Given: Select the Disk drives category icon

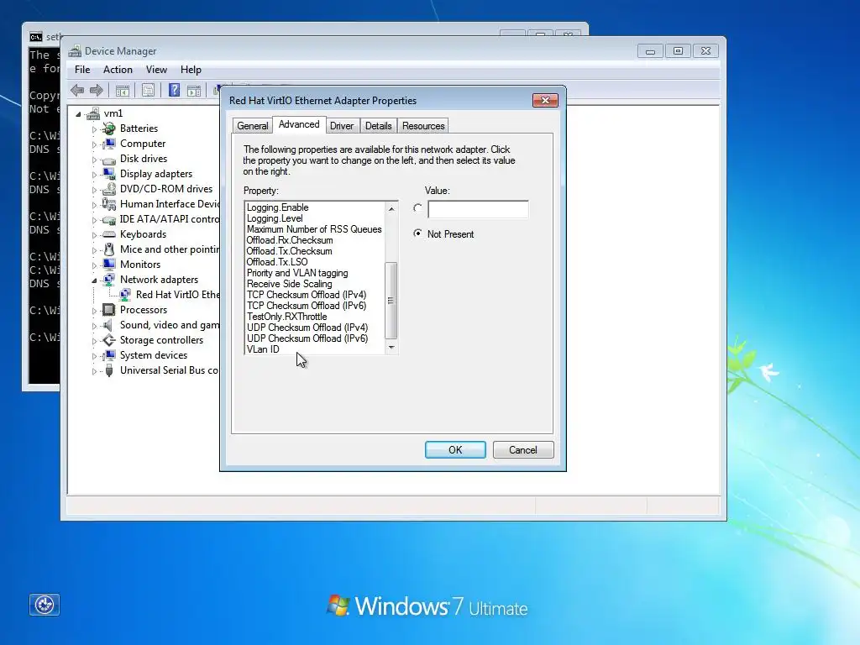Looking at the screenshot, I should pos(109,159).
